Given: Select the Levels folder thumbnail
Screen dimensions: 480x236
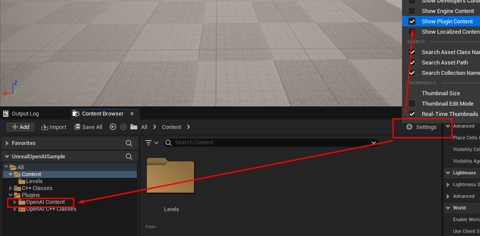Looking at the screenshot, I should coord(171,176).
